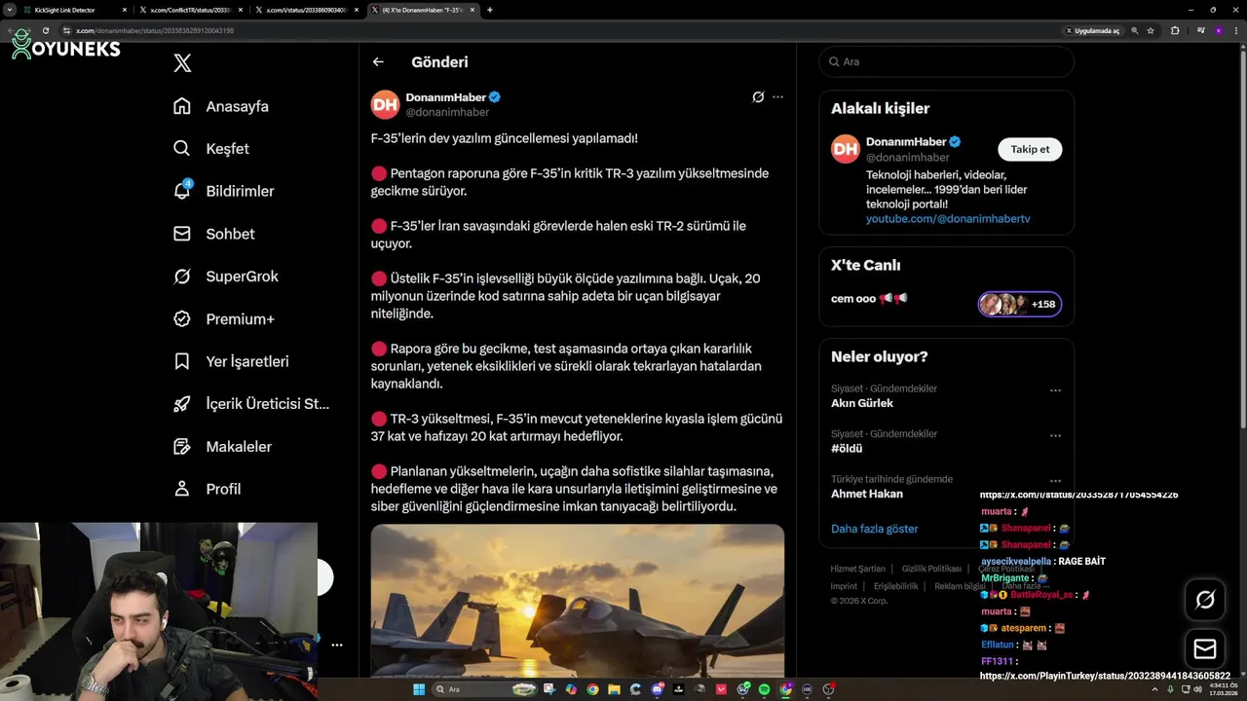Viewport: 1247px width, 701px height.
Task: Open a new browser tab
Action: point(490,10)
